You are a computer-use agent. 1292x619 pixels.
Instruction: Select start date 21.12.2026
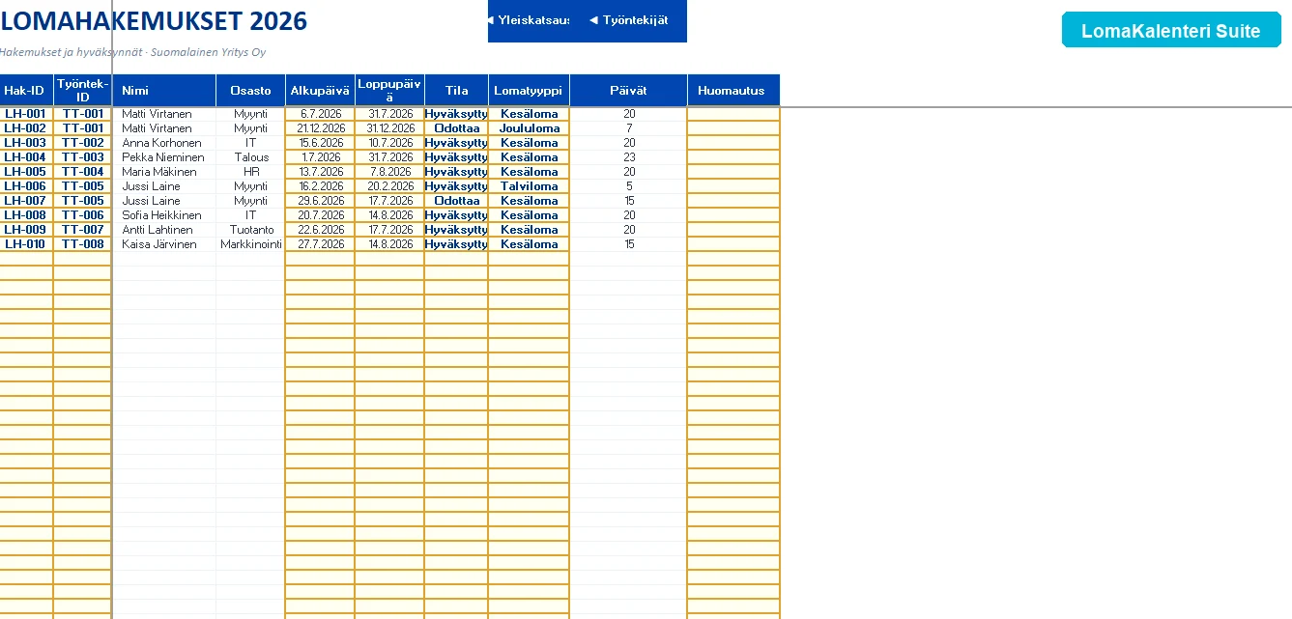[320, 128]
